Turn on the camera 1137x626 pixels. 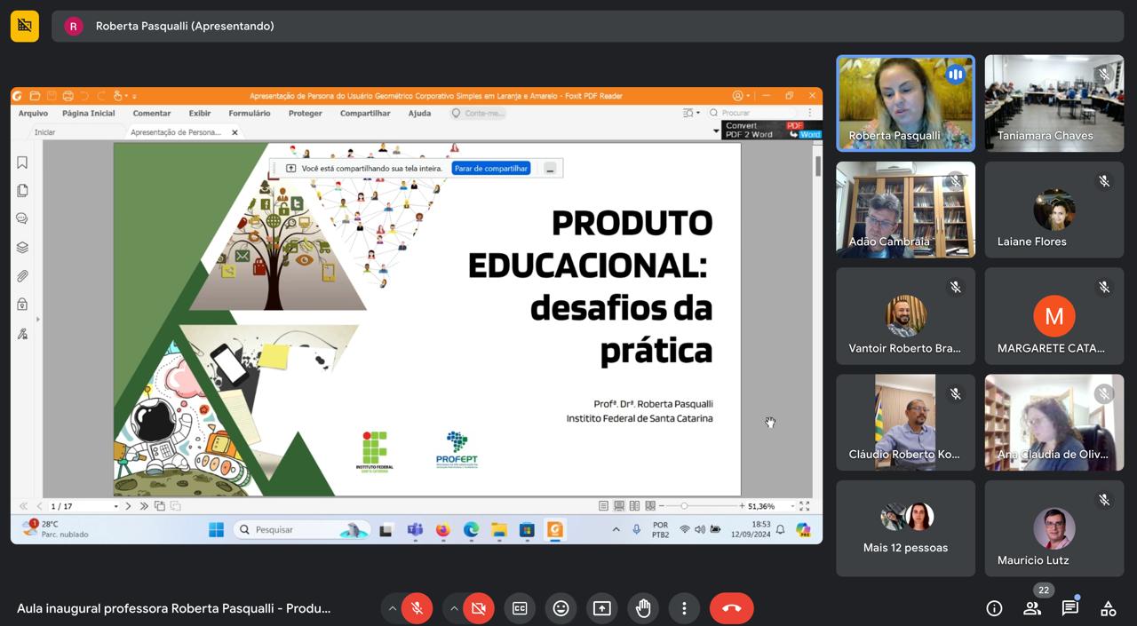click(478, 608)
